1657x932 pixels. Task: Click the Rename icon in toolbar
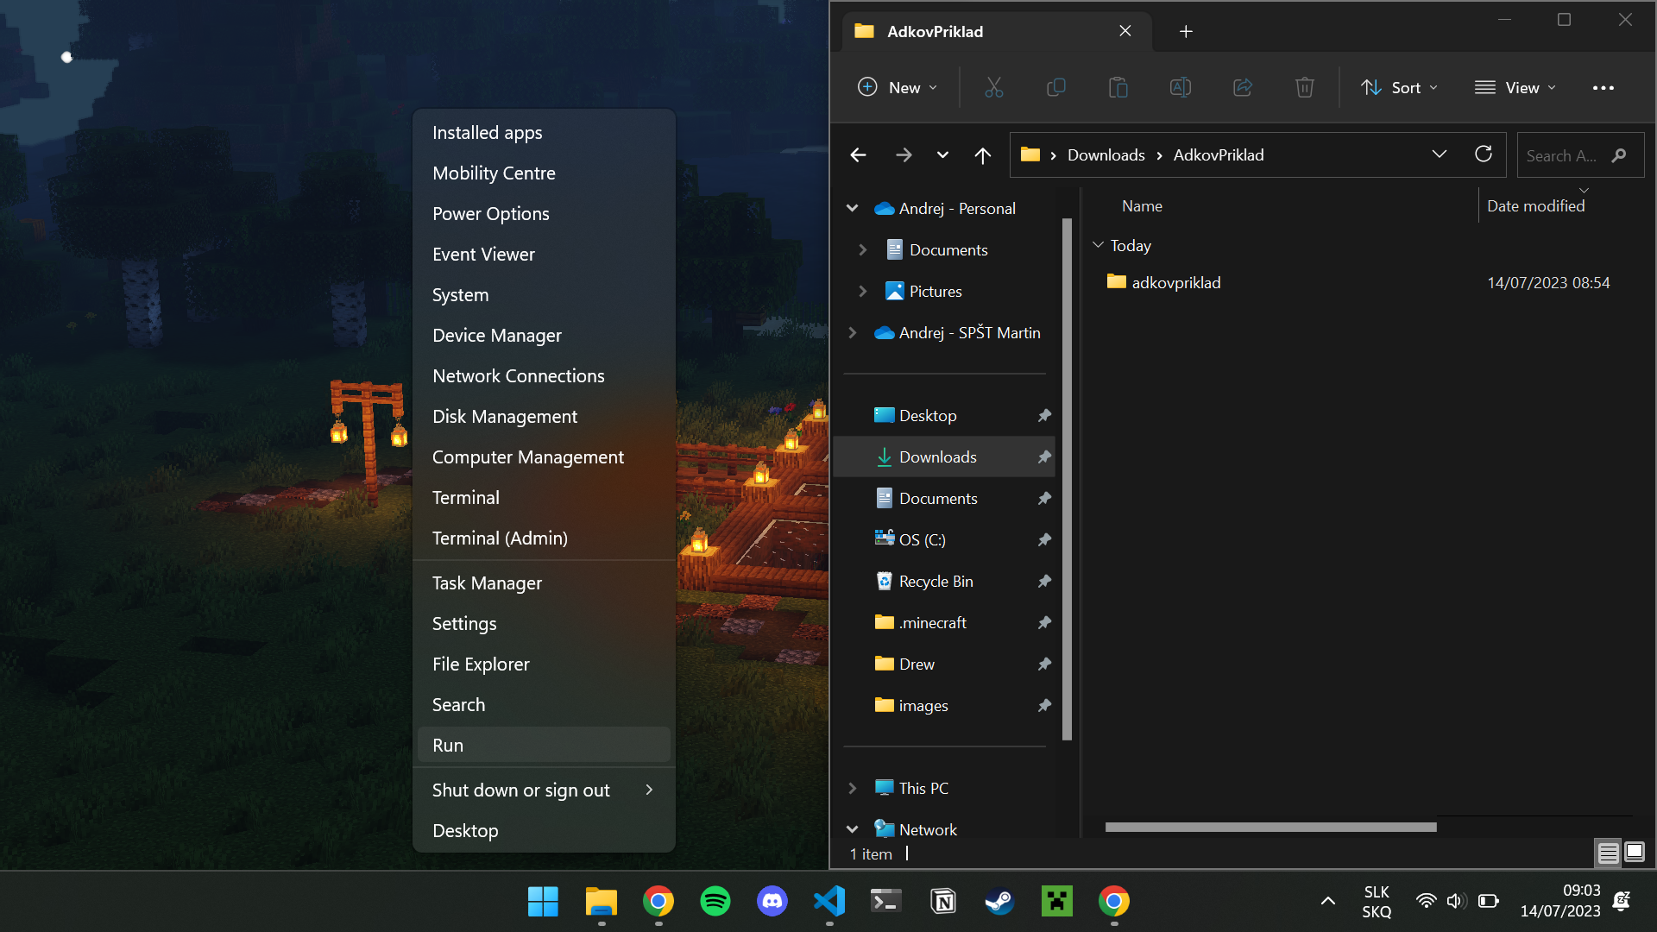click(1180, 87)
